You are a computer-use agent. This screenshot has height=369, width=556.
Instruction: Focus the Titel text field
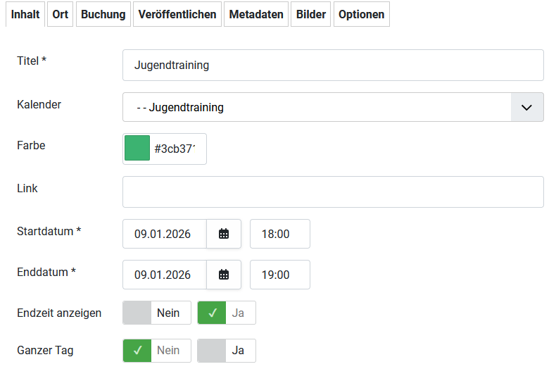(333, 65)
